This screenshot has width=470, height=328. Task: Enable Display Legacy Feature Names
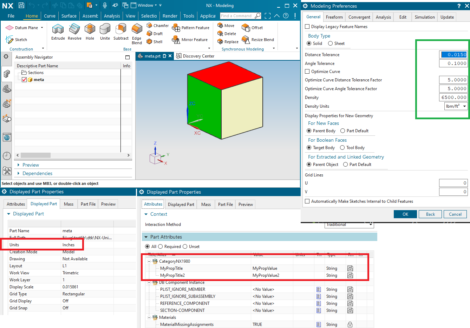307,27
